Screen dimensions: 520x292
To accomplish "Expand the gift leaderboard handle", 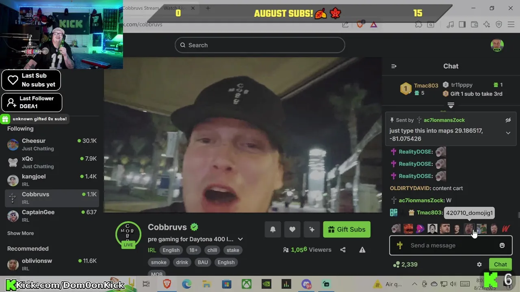I will [451, 105].
